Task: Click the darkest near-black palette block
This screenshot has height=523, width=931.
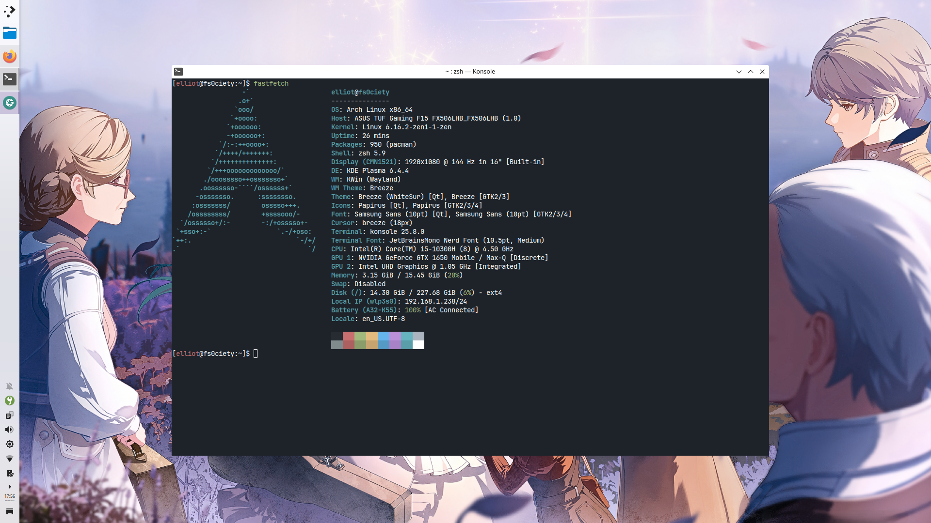Action: click(337, 336)
